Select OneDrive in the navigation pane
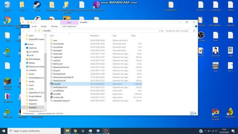This screenshot has height=134, width=238. [33, 48]
